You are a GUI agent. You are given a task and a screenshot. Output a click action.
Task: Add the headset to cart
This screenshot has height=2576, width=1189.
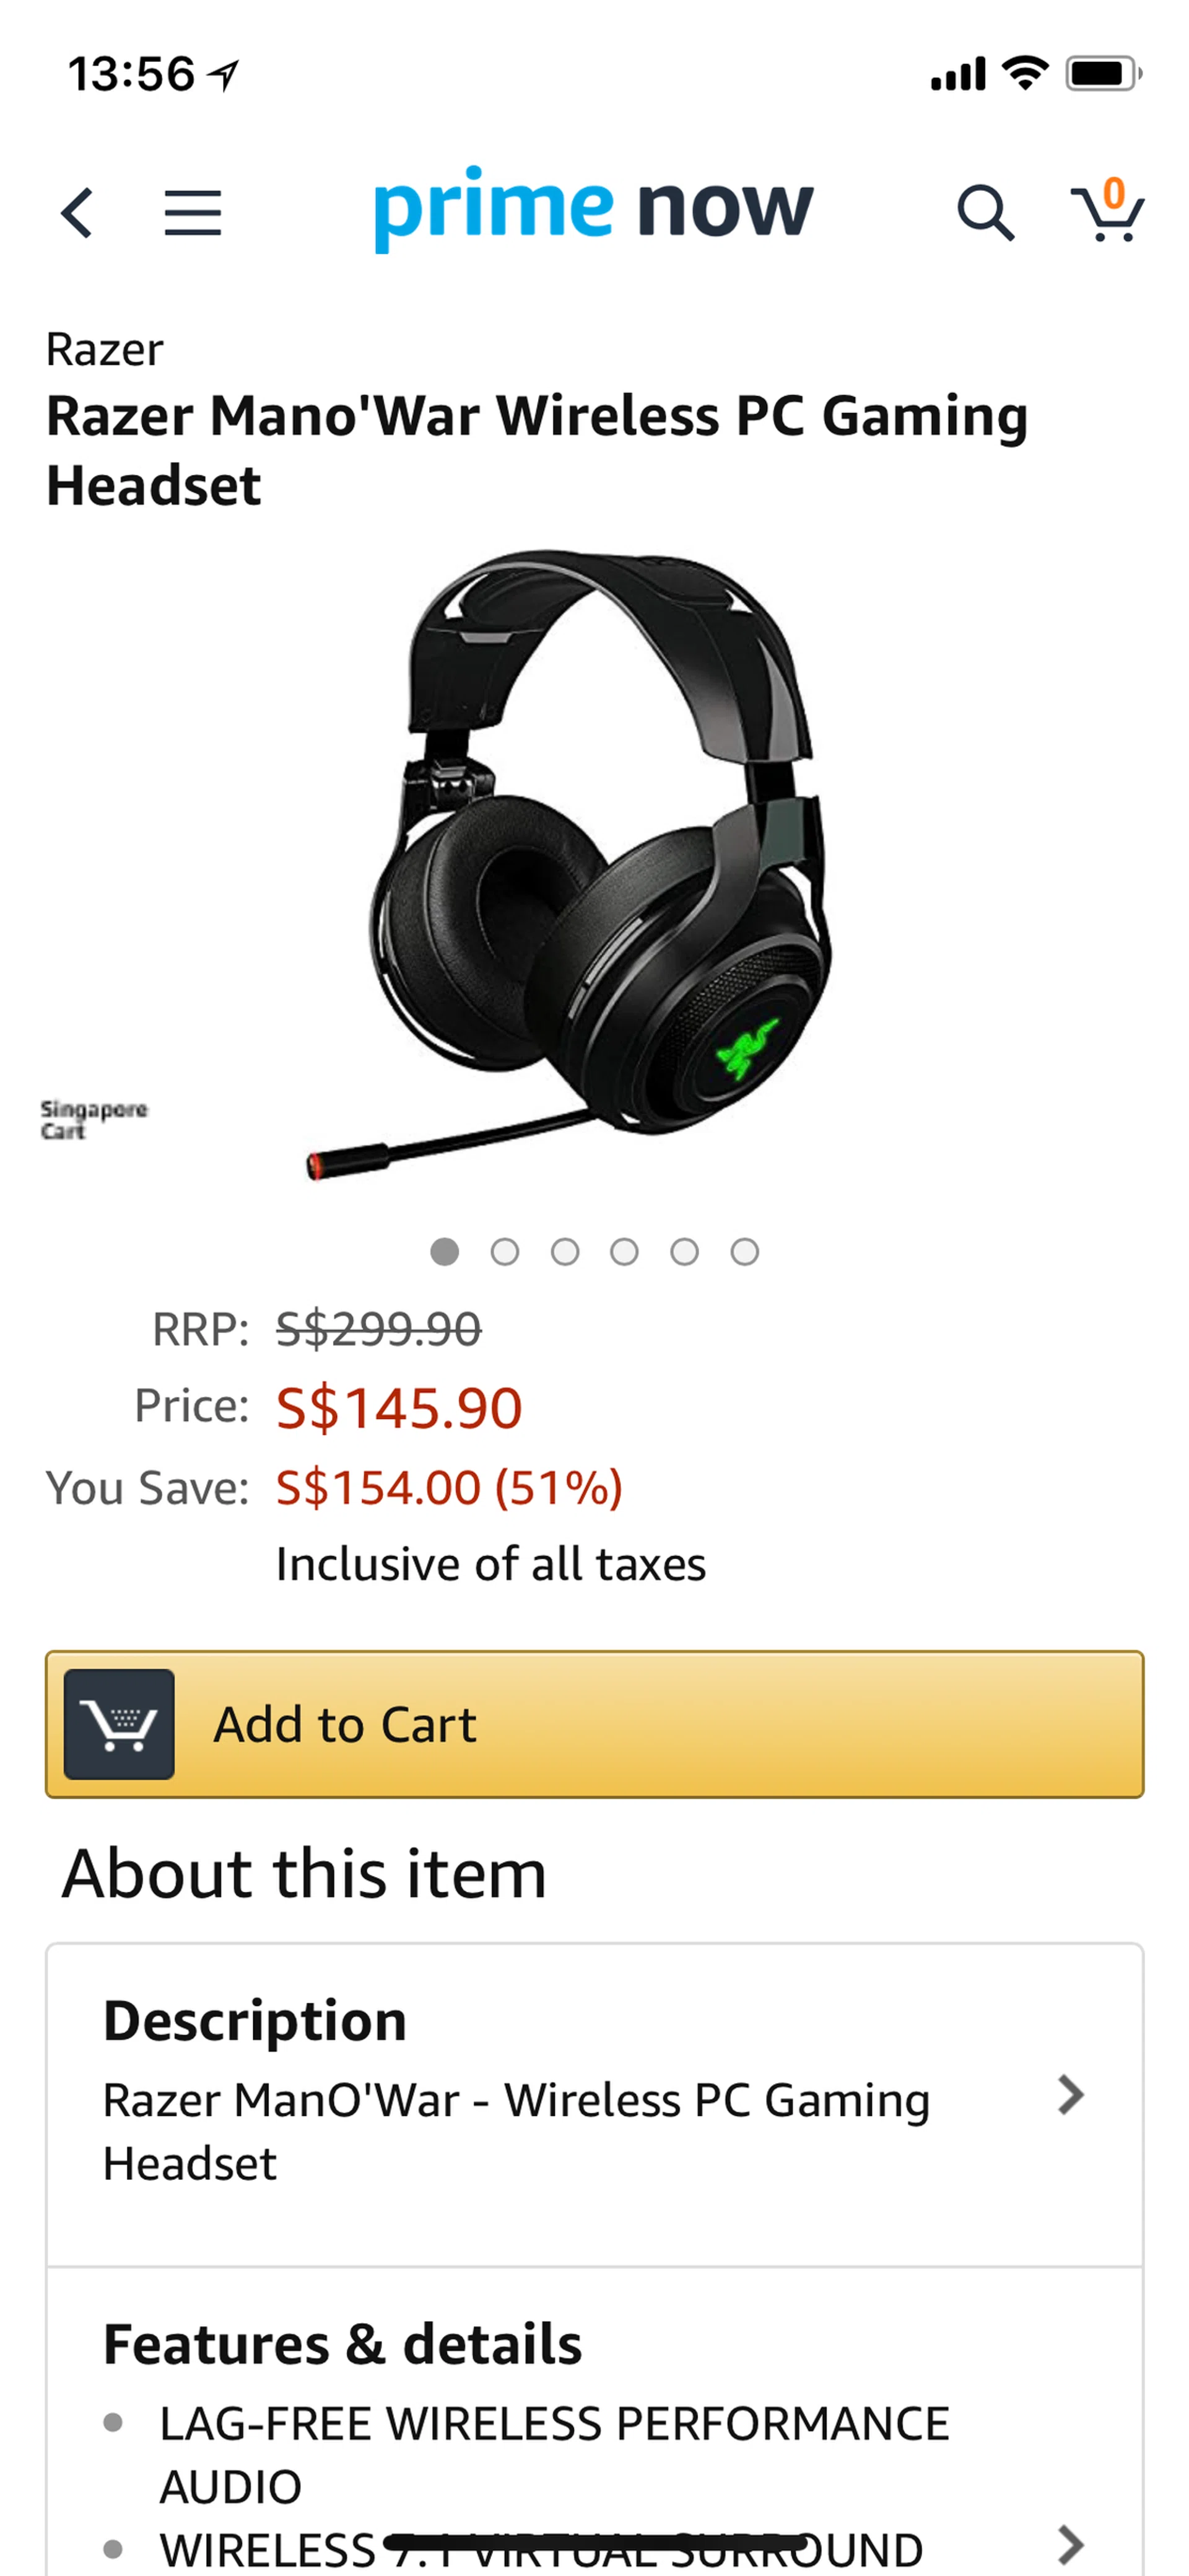click(594, 1724)
